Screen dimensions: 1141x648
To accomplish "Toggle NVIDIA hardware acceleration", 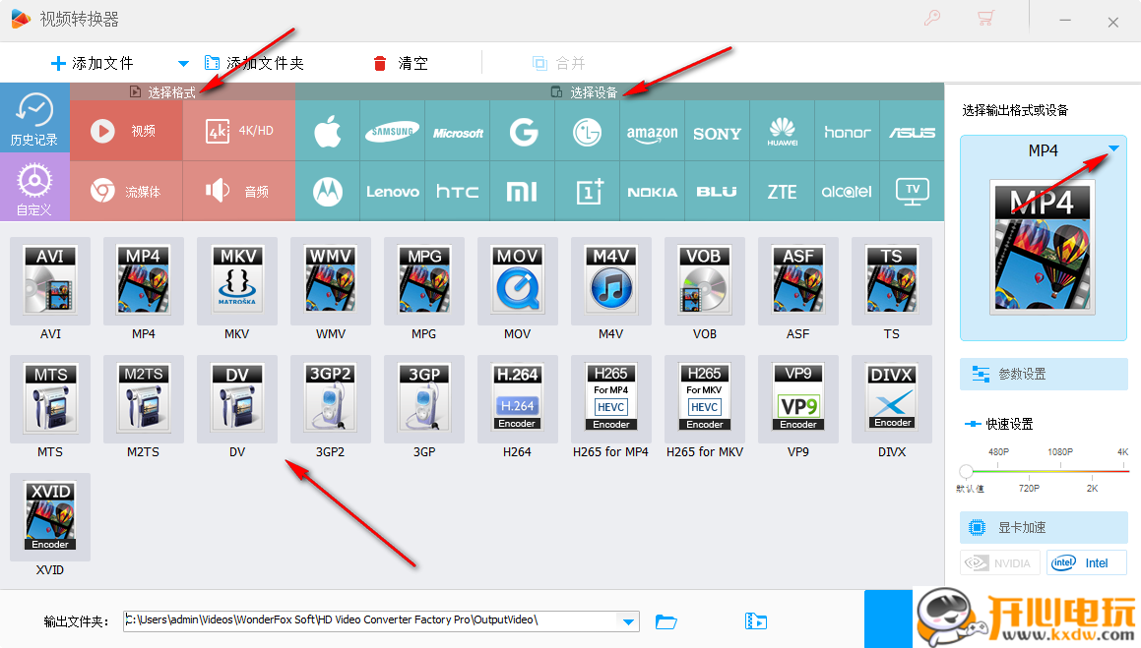I will tap(1000, 563).
